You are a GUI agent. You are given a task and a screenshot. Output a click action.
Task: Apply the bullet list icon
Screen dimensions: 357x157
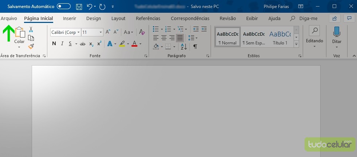coord(156,29)
